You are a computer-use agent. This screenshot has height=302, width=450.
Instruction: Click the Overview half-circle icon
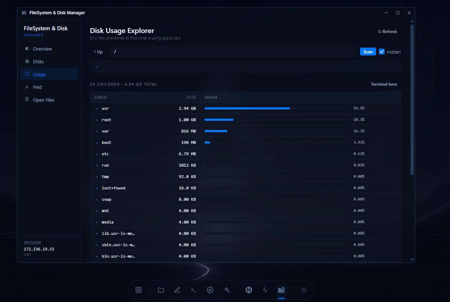coord(27,49)
